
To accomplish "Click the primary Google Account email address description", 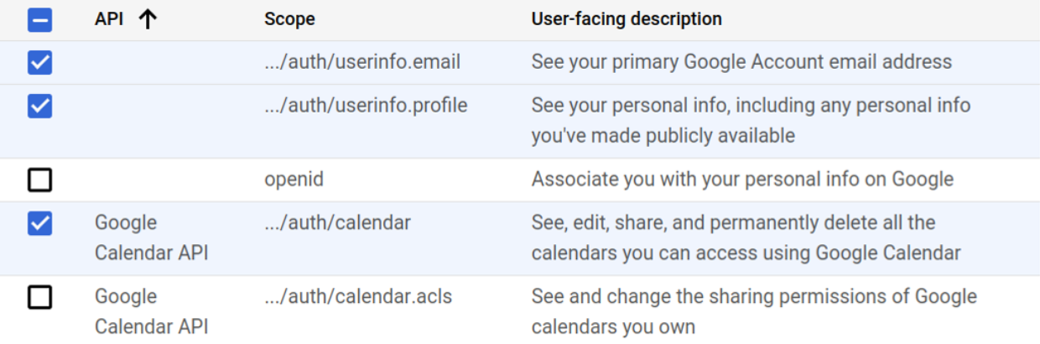I will point(741,62).
